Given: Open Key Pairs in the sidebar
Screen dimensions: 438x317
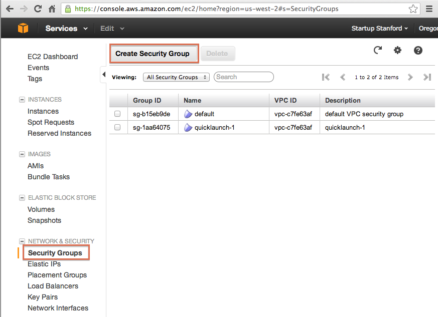Looking at the screenshot, I should pyautogui.click(x=43, y=297).
